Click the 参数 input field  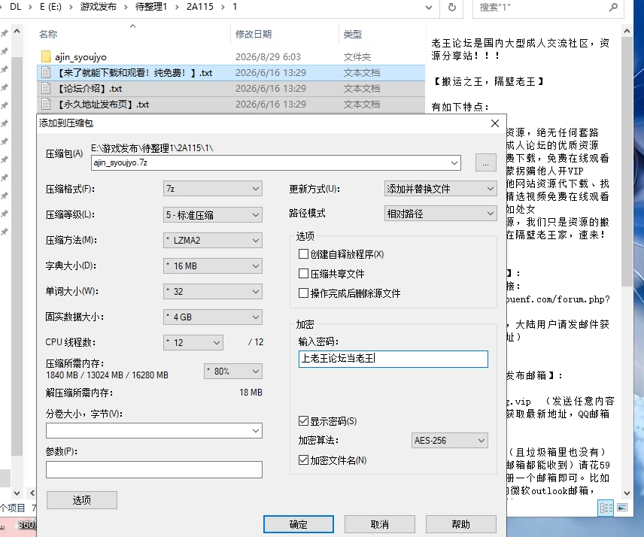(154, 469)
